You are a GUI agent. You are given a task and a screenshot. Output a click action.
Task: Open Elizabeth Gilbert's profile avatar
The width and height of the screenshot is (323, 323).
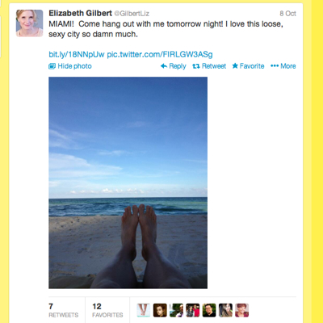[29, 23]
